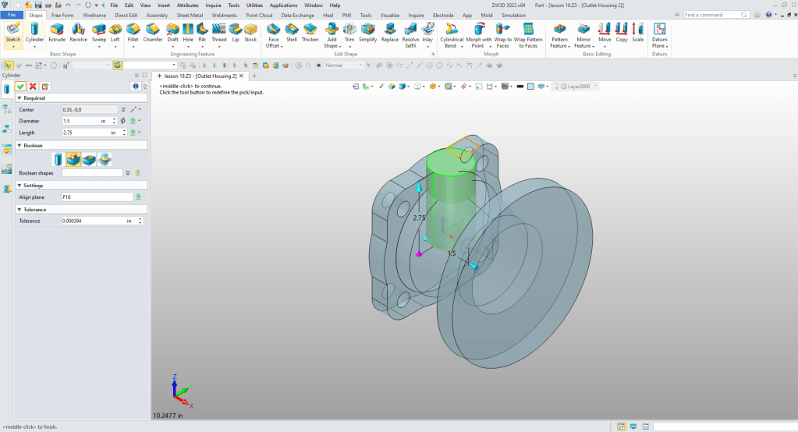Open the Attributes menu

click(187, 5)
